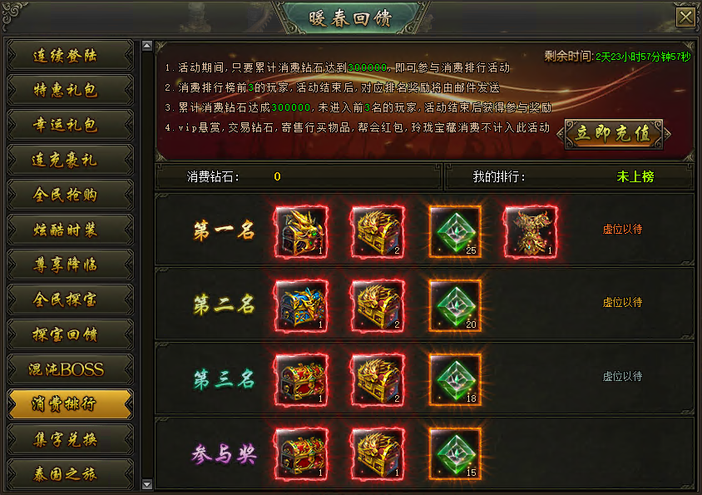This screenshot has height=495, width=702.
Task: Click the third place green gem reward (18)
Action: click(x=455, y=380)
